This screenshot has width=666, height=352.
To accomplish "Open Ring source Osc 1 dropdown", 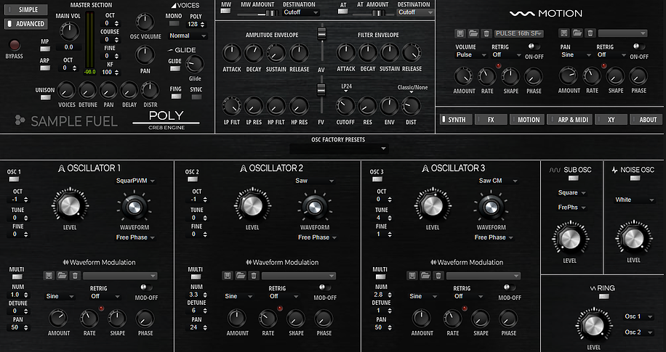I will pyautogui.click(x=638, y=316).
